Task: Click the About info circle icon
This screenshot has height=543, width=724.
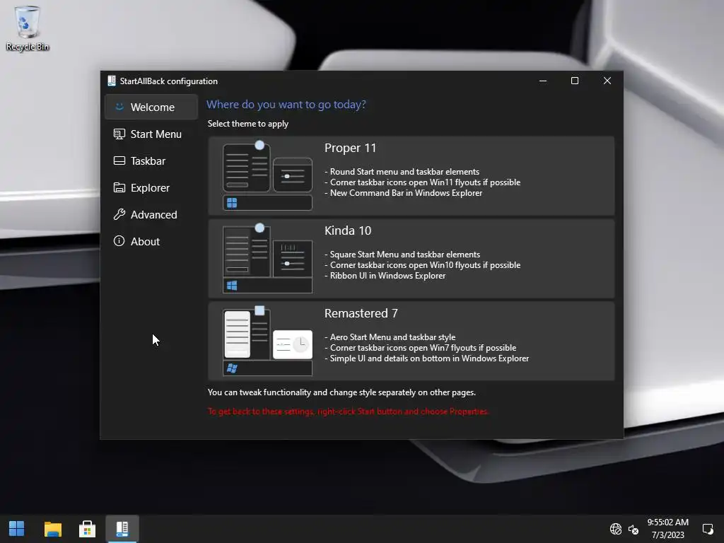Action: click(x=119, y=241)
